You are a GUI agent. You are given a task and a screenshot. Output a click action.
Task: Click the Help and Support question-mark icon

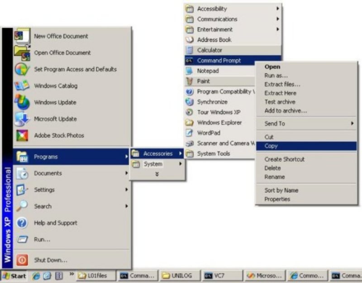tap(22, 223)
